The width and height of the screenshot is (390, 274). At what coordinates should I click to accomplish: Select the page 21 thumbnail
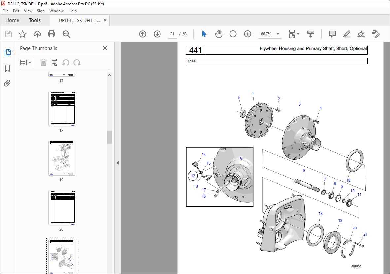pos(61,256)
